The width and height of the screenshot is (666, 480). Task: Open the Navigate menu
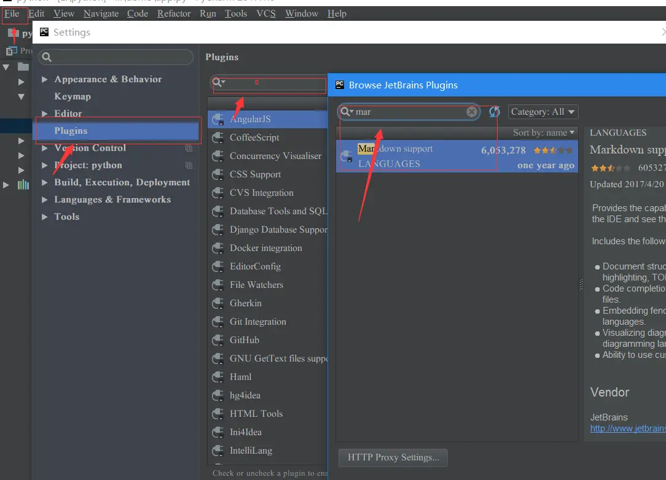click(101, 14)
